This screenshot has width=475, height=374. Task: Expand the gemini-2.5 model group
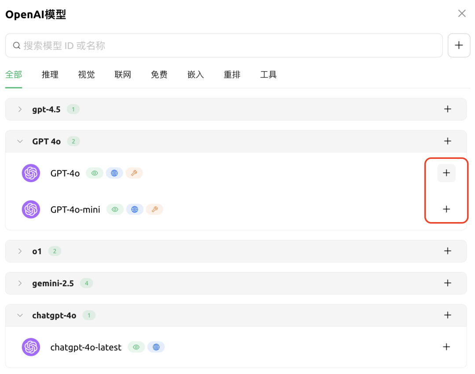click(x=19, y=283)
